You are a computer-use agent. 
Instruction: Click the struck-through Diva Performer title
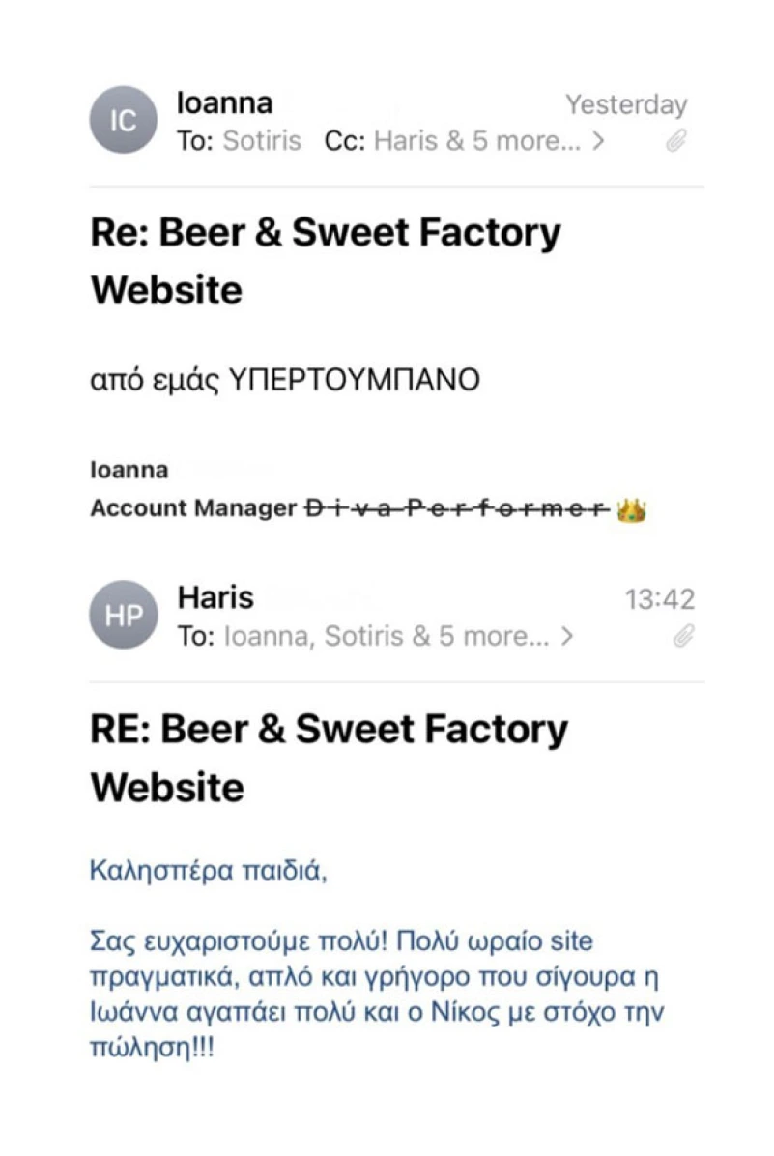(x=458, y=508)
